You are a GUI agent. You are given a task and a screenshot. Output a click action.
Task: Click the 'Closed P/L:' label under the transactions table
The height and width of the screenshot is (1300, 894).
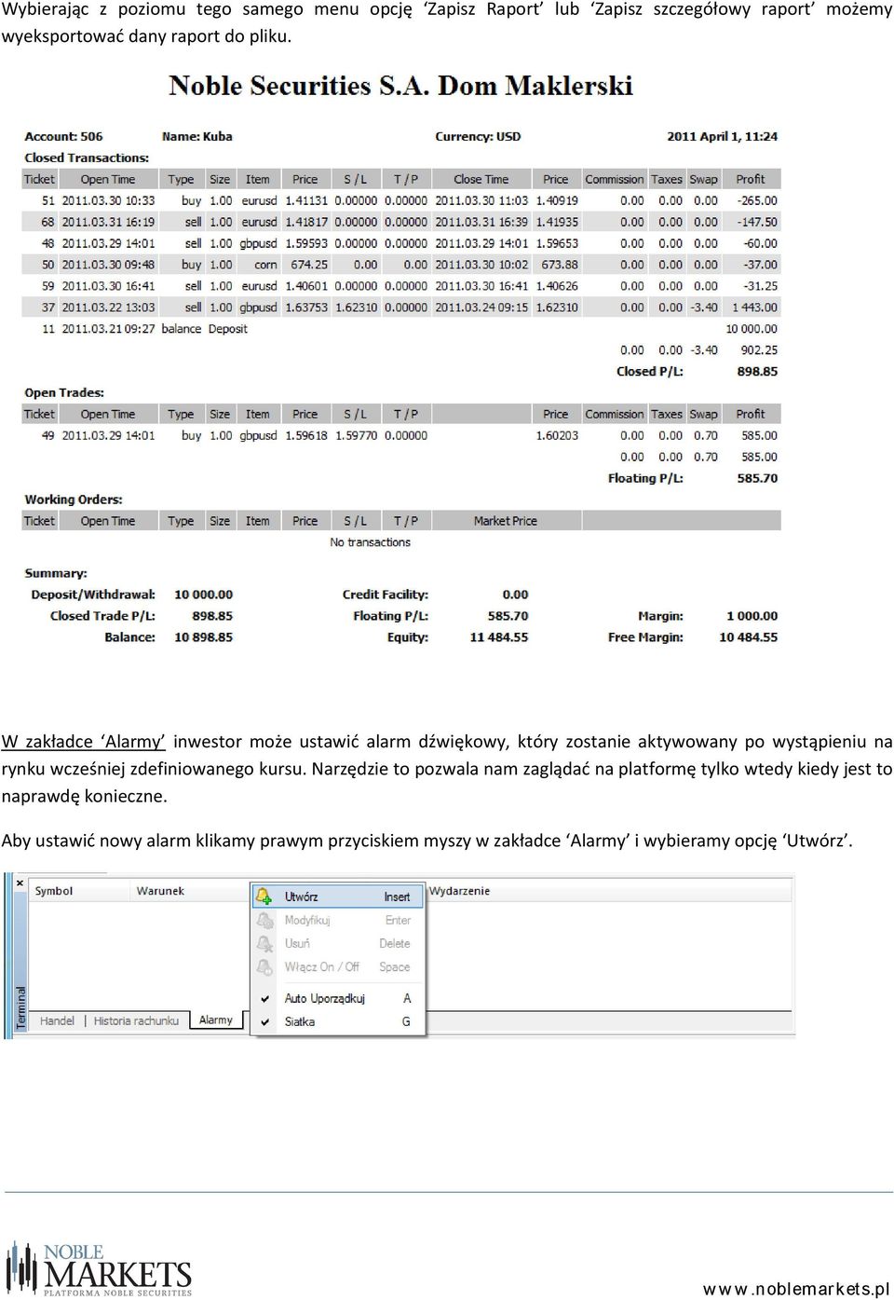point(649,371)
